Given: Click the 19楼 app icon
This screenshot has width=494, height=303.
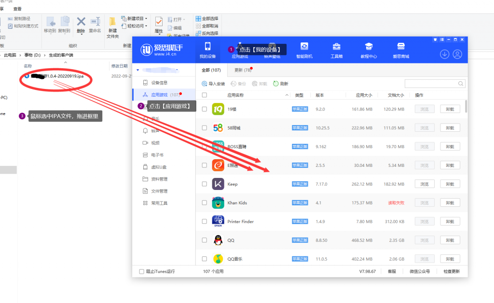Looking at the screenshot, I should click(218, 109).
